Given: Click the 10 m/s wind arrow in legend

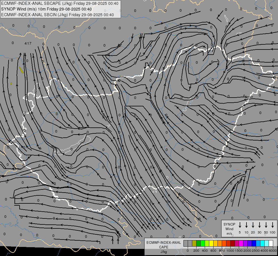Looking at the screenshot, I should pyautogui.click(x=246, y=225).
